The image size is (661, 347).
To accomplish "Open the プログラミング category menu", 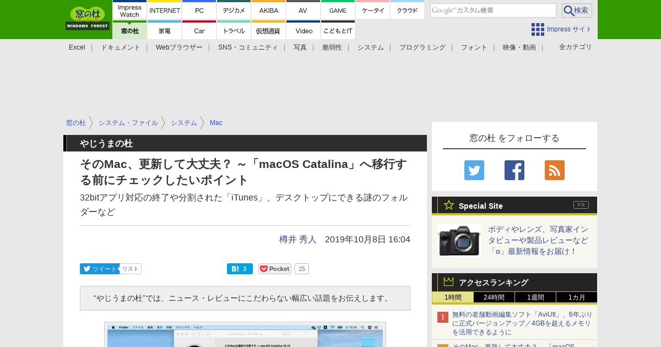I will coord(422,47).
